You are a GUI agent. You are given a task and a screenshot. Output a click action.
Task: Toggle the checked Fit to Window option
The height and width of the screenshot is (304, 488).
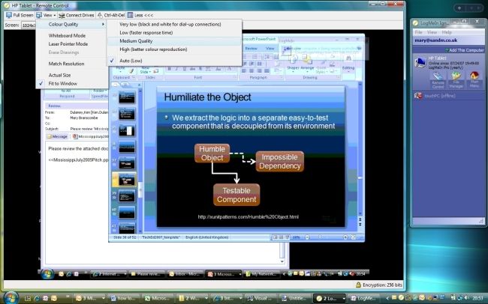71,84
